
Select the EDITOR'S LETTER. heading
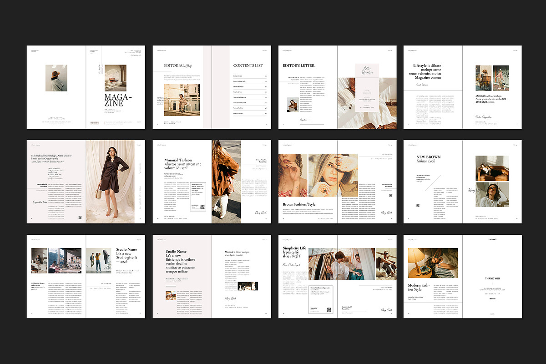coord(299,66)
